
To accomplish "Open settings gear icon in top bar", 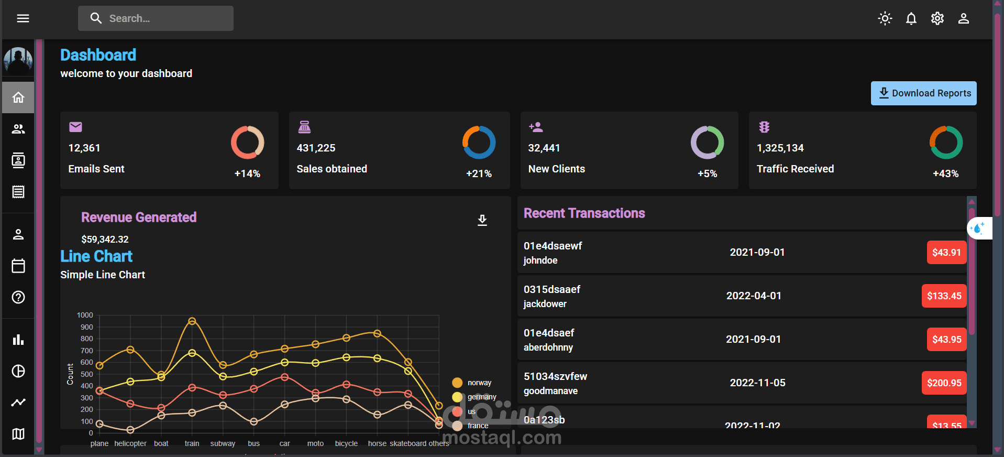I will 937,18.
